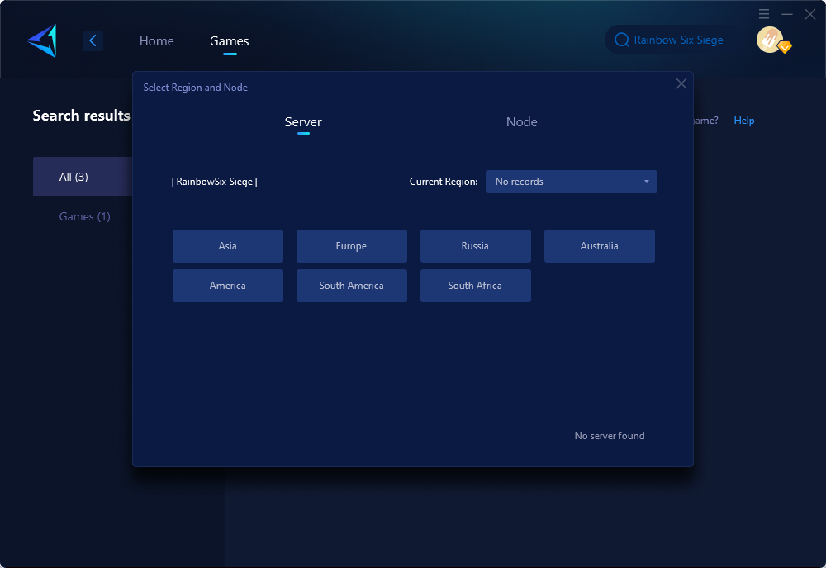Choose the Europe server region
The height and width of the screenshot is (568, 826).
(x=351, y=246)
